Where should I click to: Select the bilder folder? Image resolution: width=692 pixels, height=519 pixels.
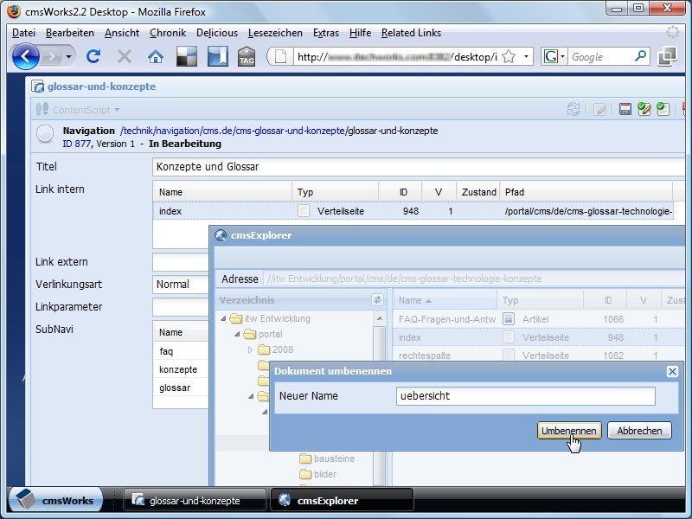[x=318, y=474]
